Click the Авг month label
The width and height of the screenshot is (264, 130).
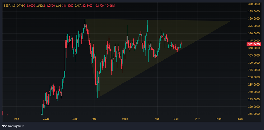point(157,119)
